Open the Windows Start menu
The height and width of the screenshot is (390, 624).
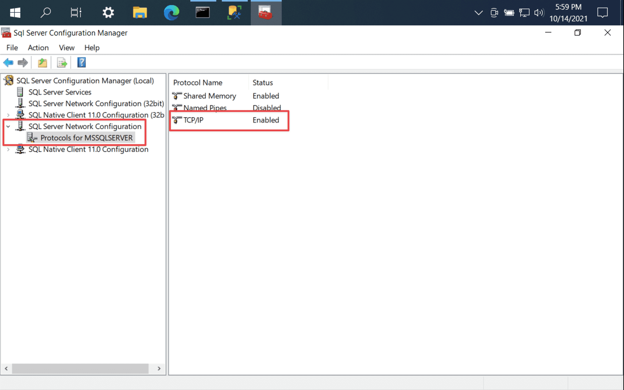pos(15,13)
